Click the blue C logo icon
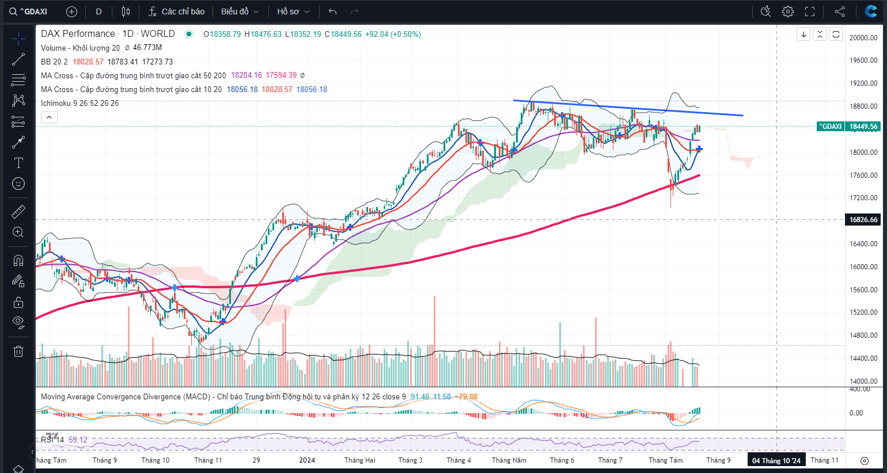Image resolution: width=887 pixels, height=473 pixels. (x=871, y=11)
